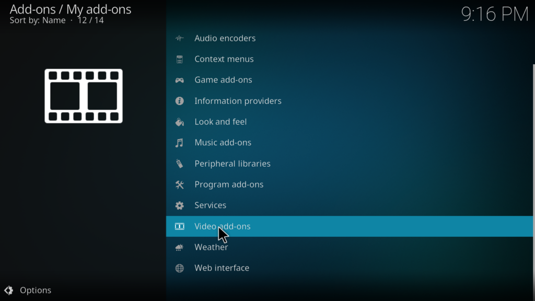Click the list scrollbar on right edge
Image resolution: width=535 pixels, height=301 pixels.
[x=533, y=157]
